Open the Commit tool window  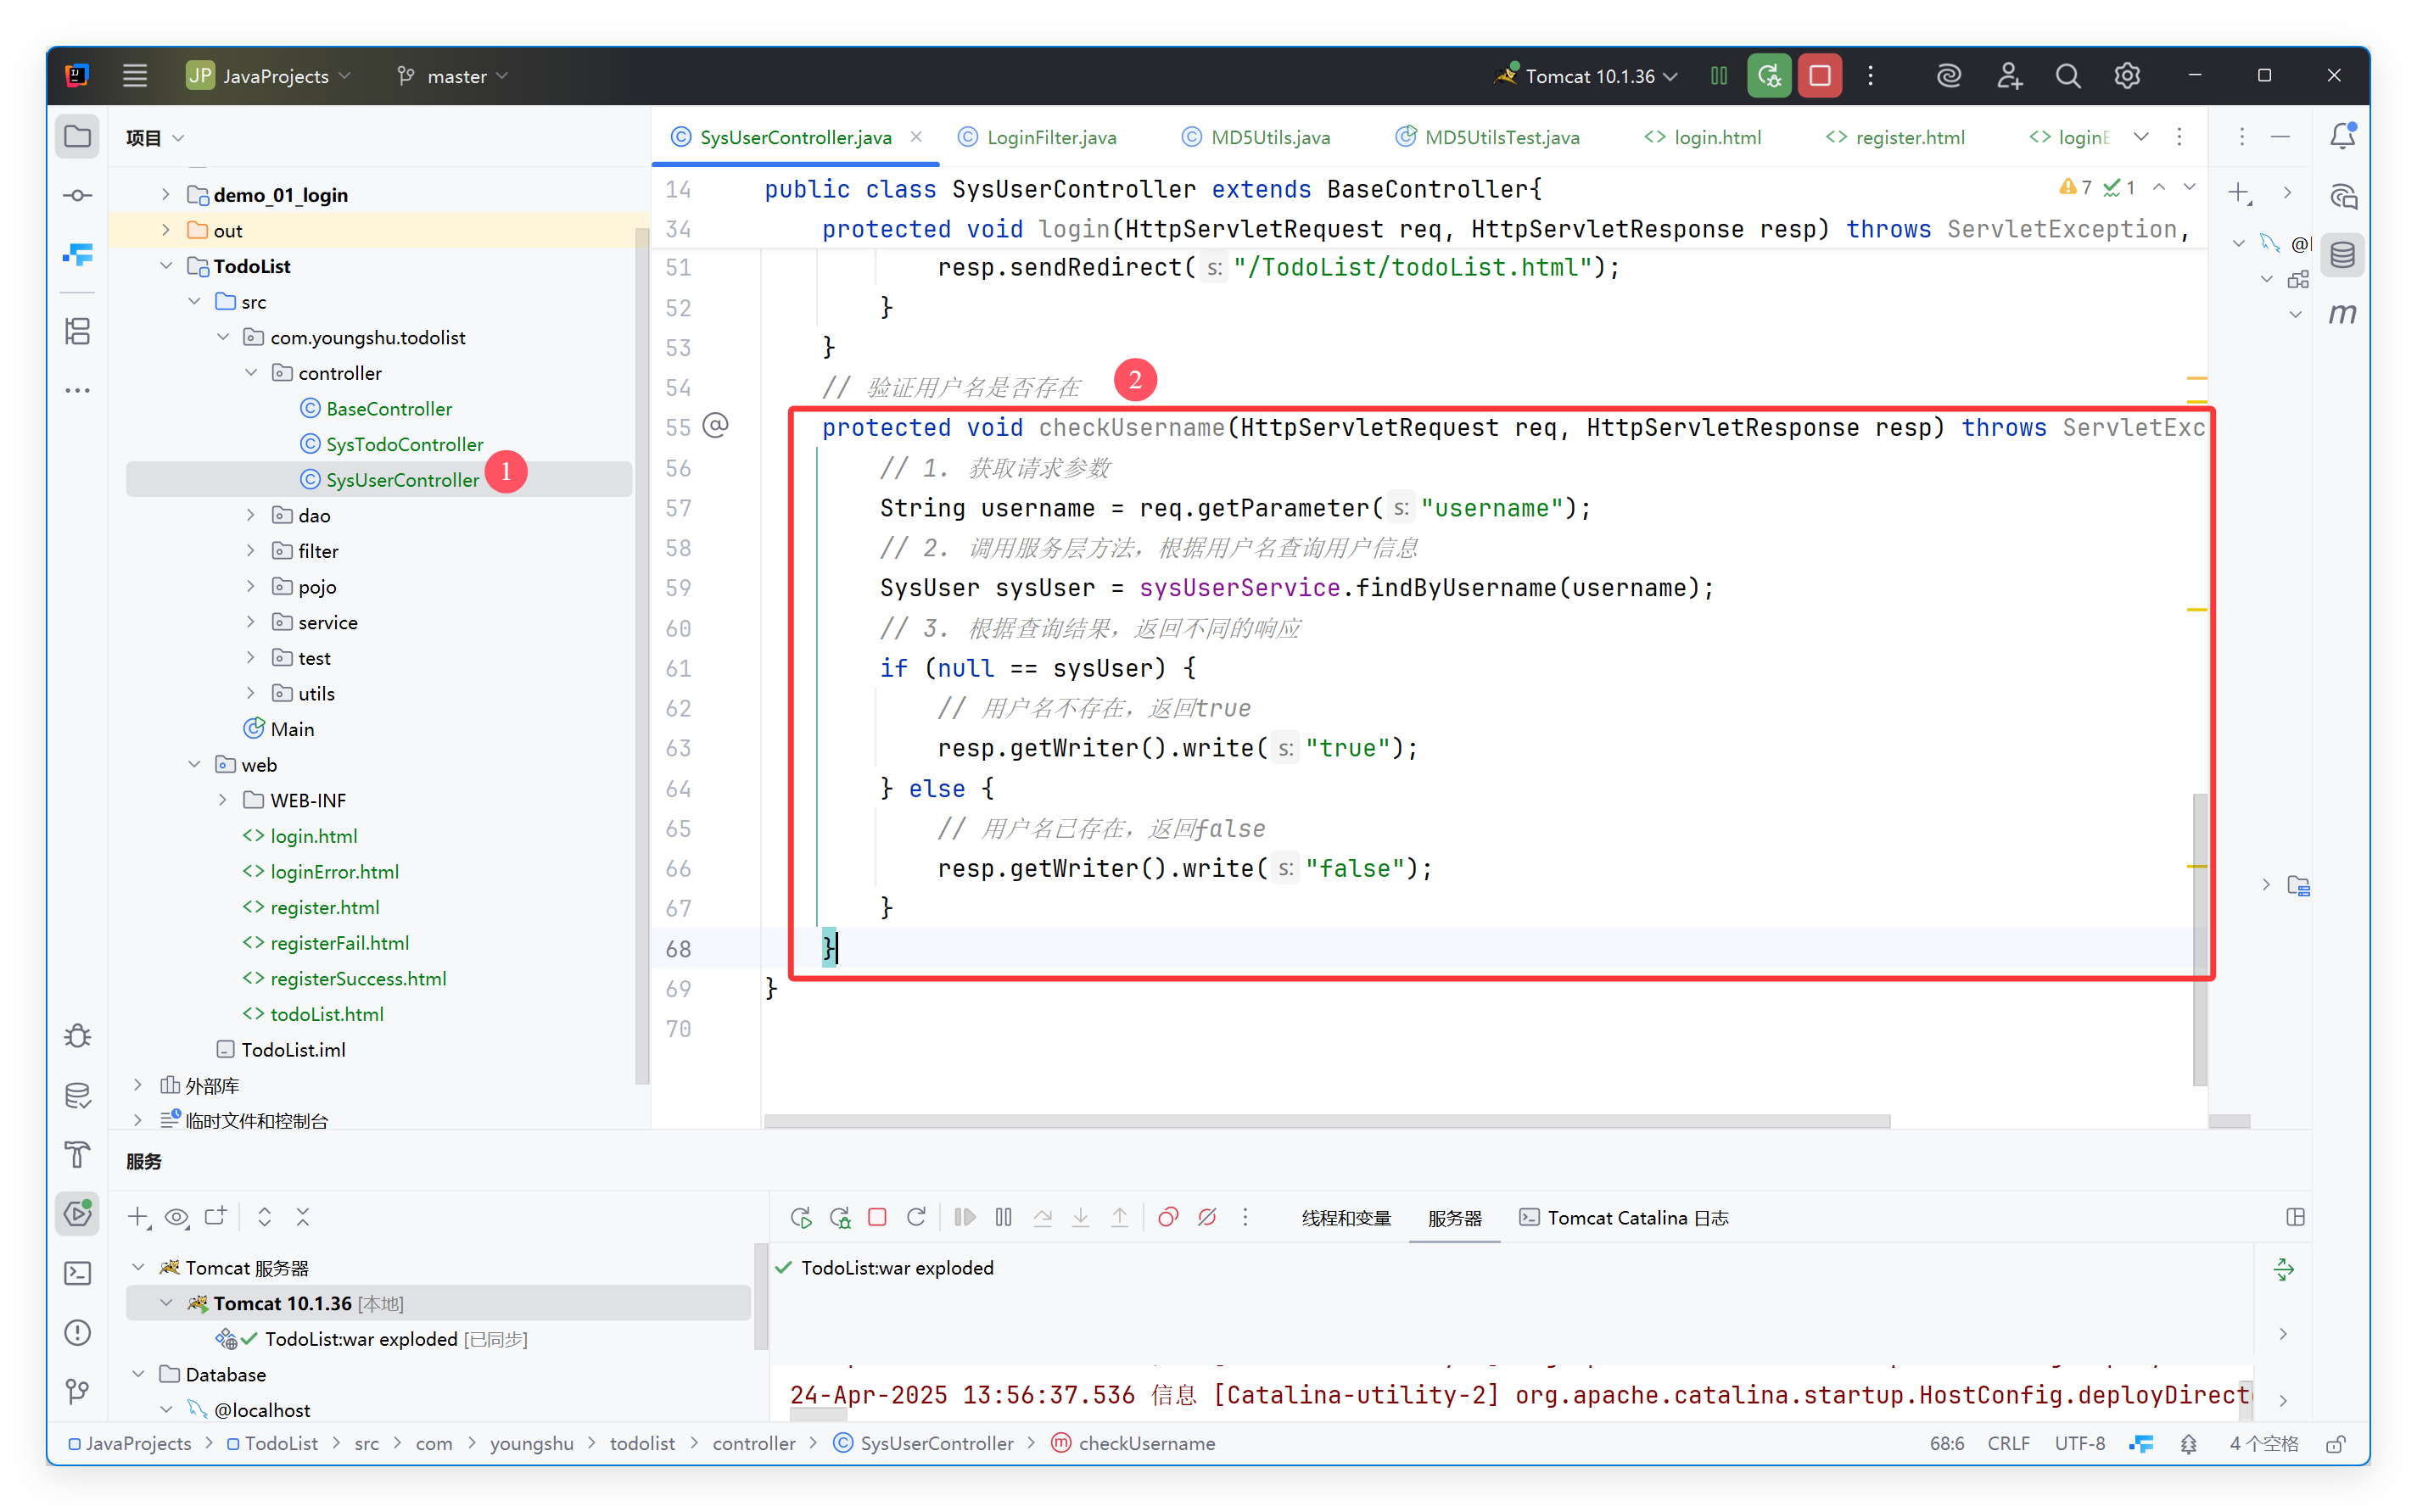[77, 196]
